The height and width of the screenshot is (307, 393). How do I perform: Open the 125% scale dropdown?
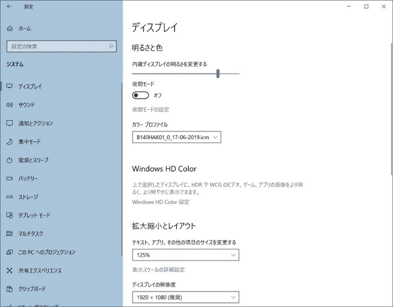[x=186, y=255]
